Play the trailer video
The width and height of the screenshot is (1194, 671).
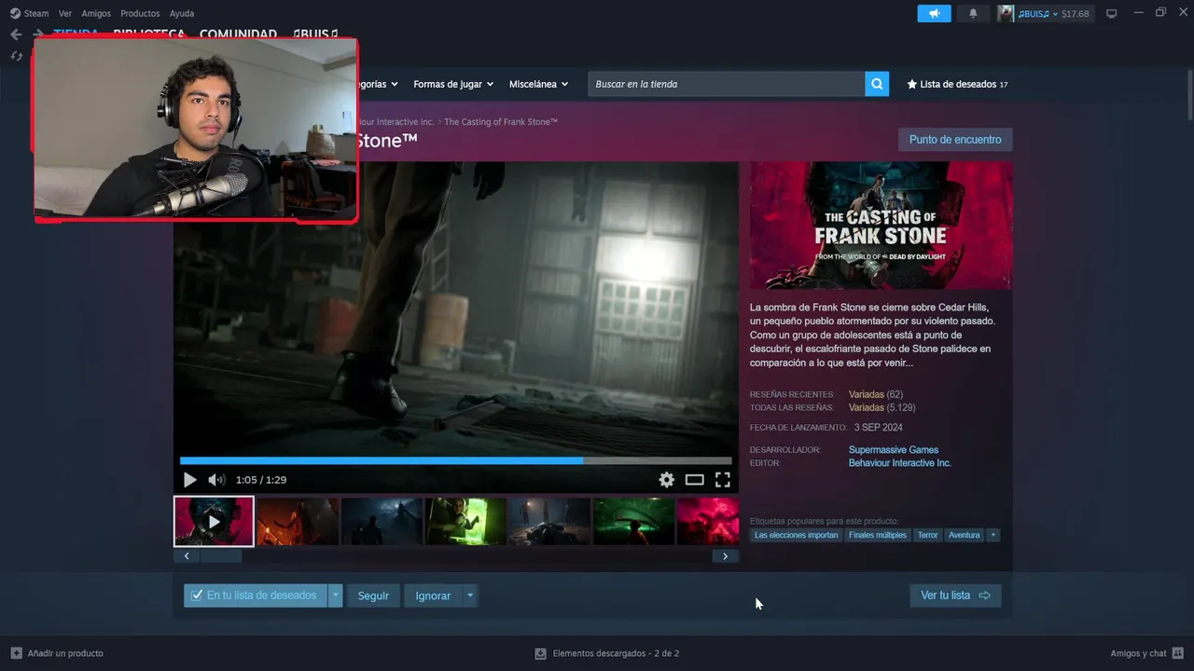pyautogui.click(x=189, y=480)
